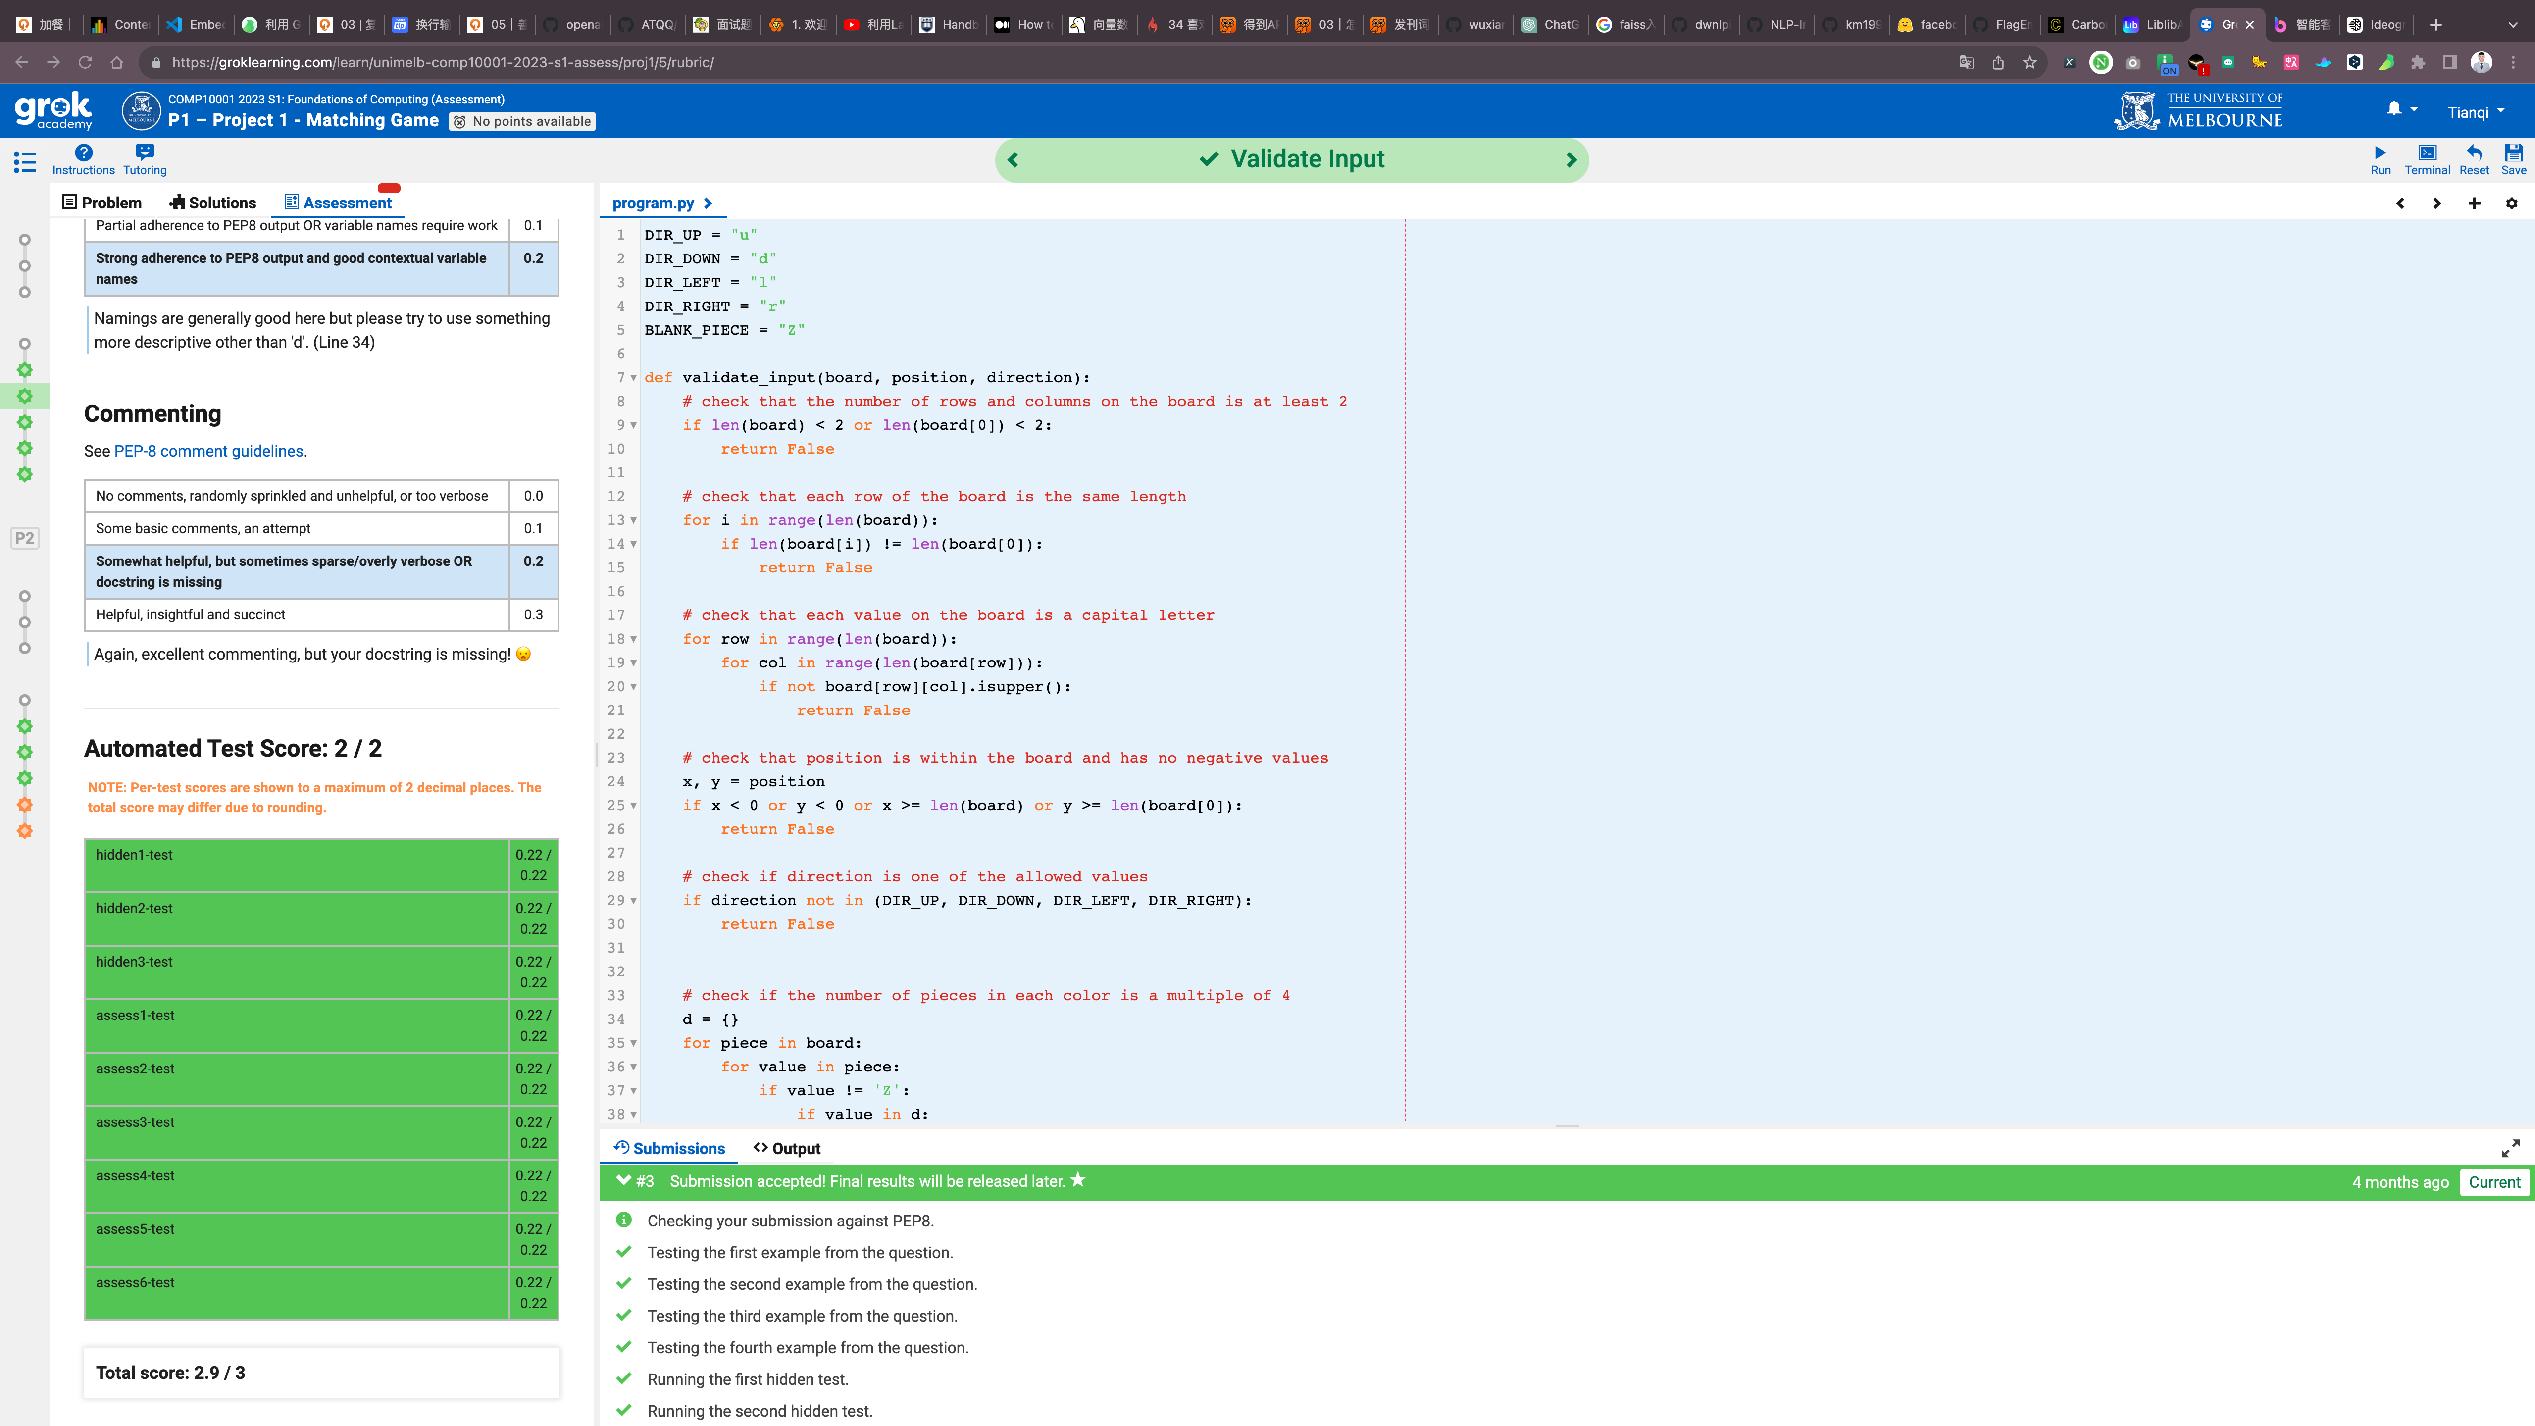Click the browser address bar URL
This screenshot has width=2535, height=1426.
tap(443, 63)
